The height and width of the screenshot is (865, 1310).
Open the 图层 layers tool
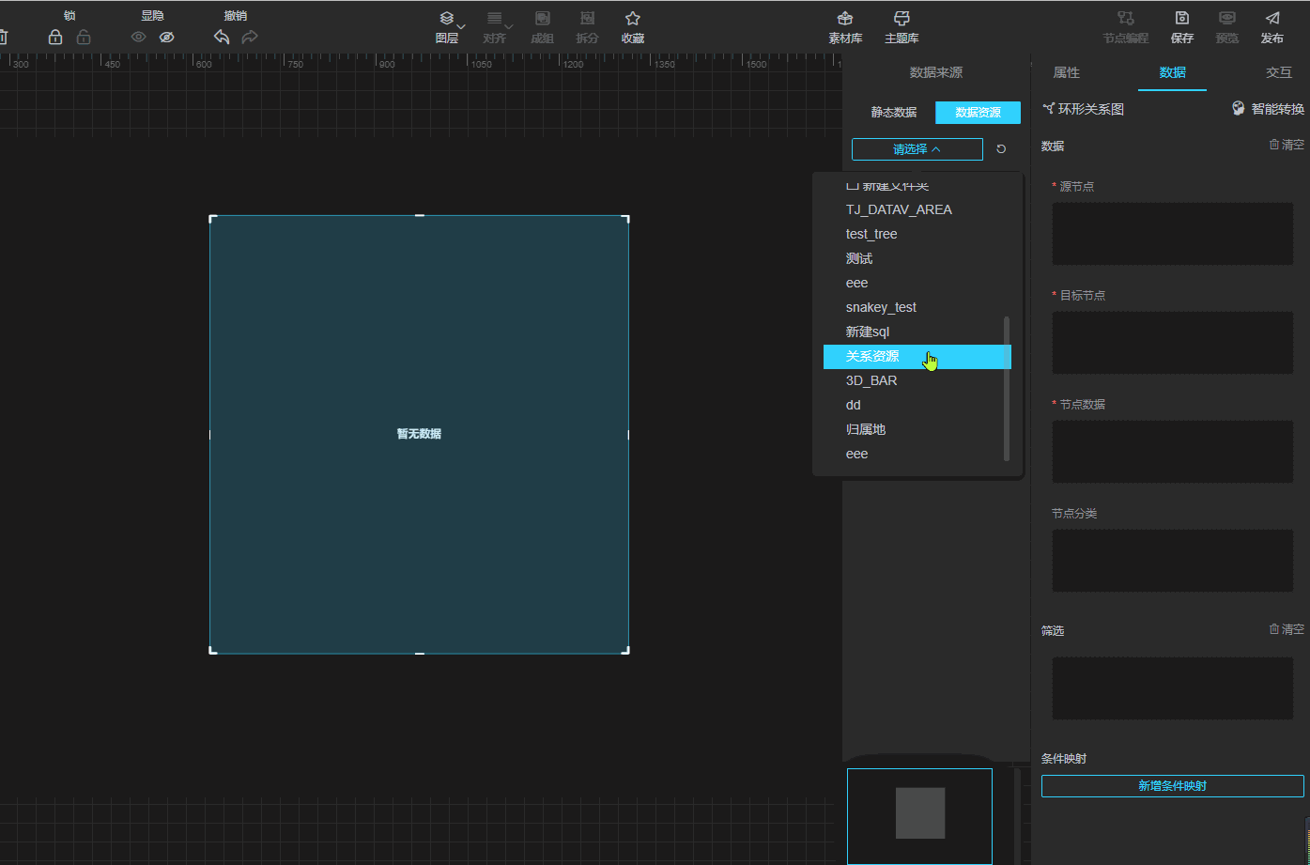447,28
